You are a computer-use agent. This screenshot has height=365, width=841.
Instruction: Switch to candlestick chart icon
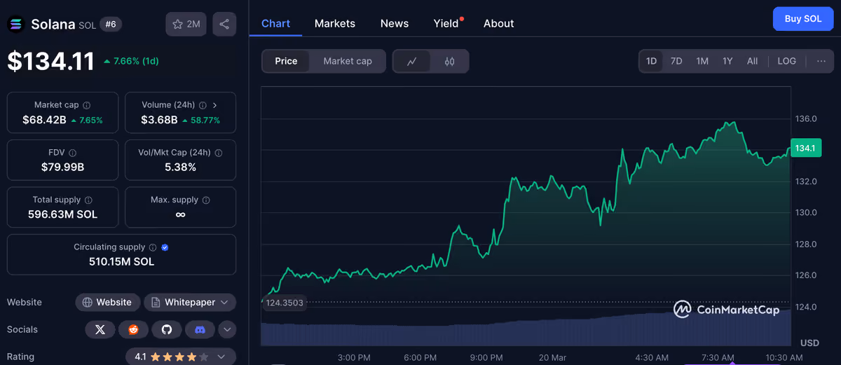pyautogui.click(x=449, y=61)
